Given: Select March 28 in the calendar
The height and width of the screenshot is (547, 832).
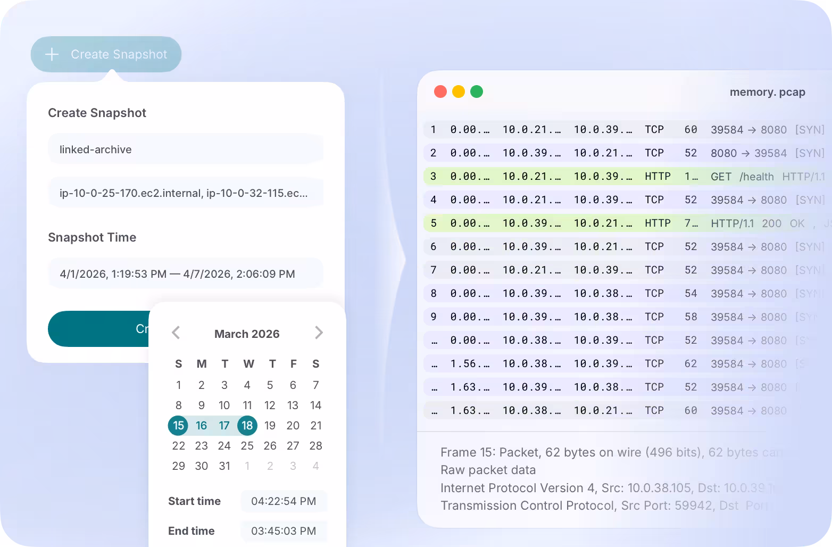Looking at the screenshot, I should 316,446.
